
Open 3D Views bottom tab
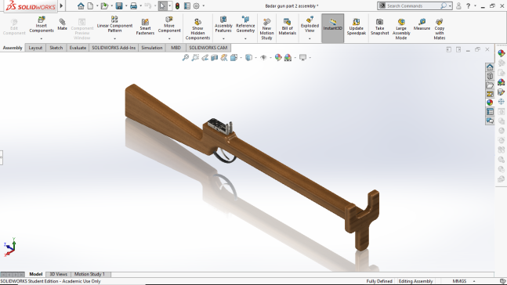[58, 274]
